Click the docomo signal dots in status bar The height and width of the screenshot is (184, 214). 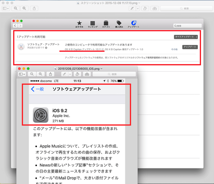[x=35, y=81]
